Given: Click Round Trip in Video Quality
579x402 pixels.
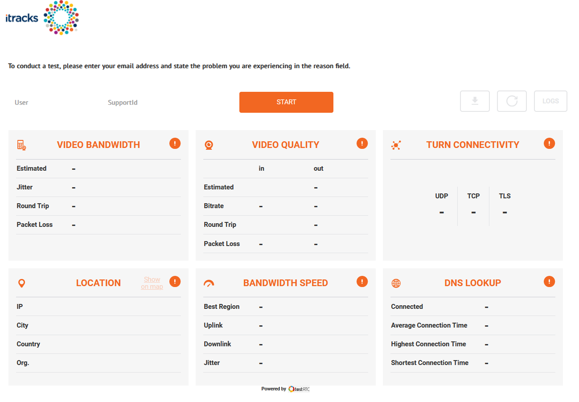Looking at the screenshot, I should tap(286, 225).
